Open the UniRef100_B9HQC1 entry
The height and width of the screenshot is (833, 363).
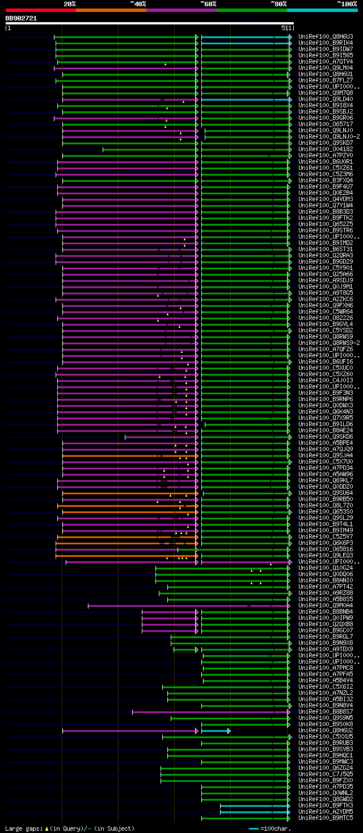tap(326, 755)
